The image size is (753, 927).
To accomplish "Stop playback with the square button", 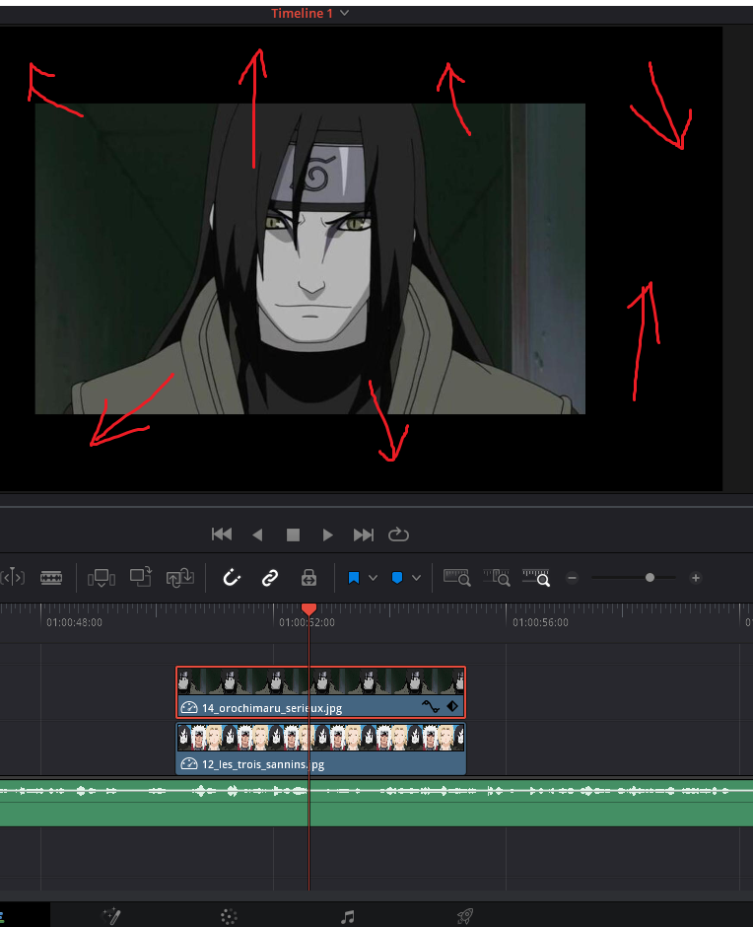I will tap(293, 535).
